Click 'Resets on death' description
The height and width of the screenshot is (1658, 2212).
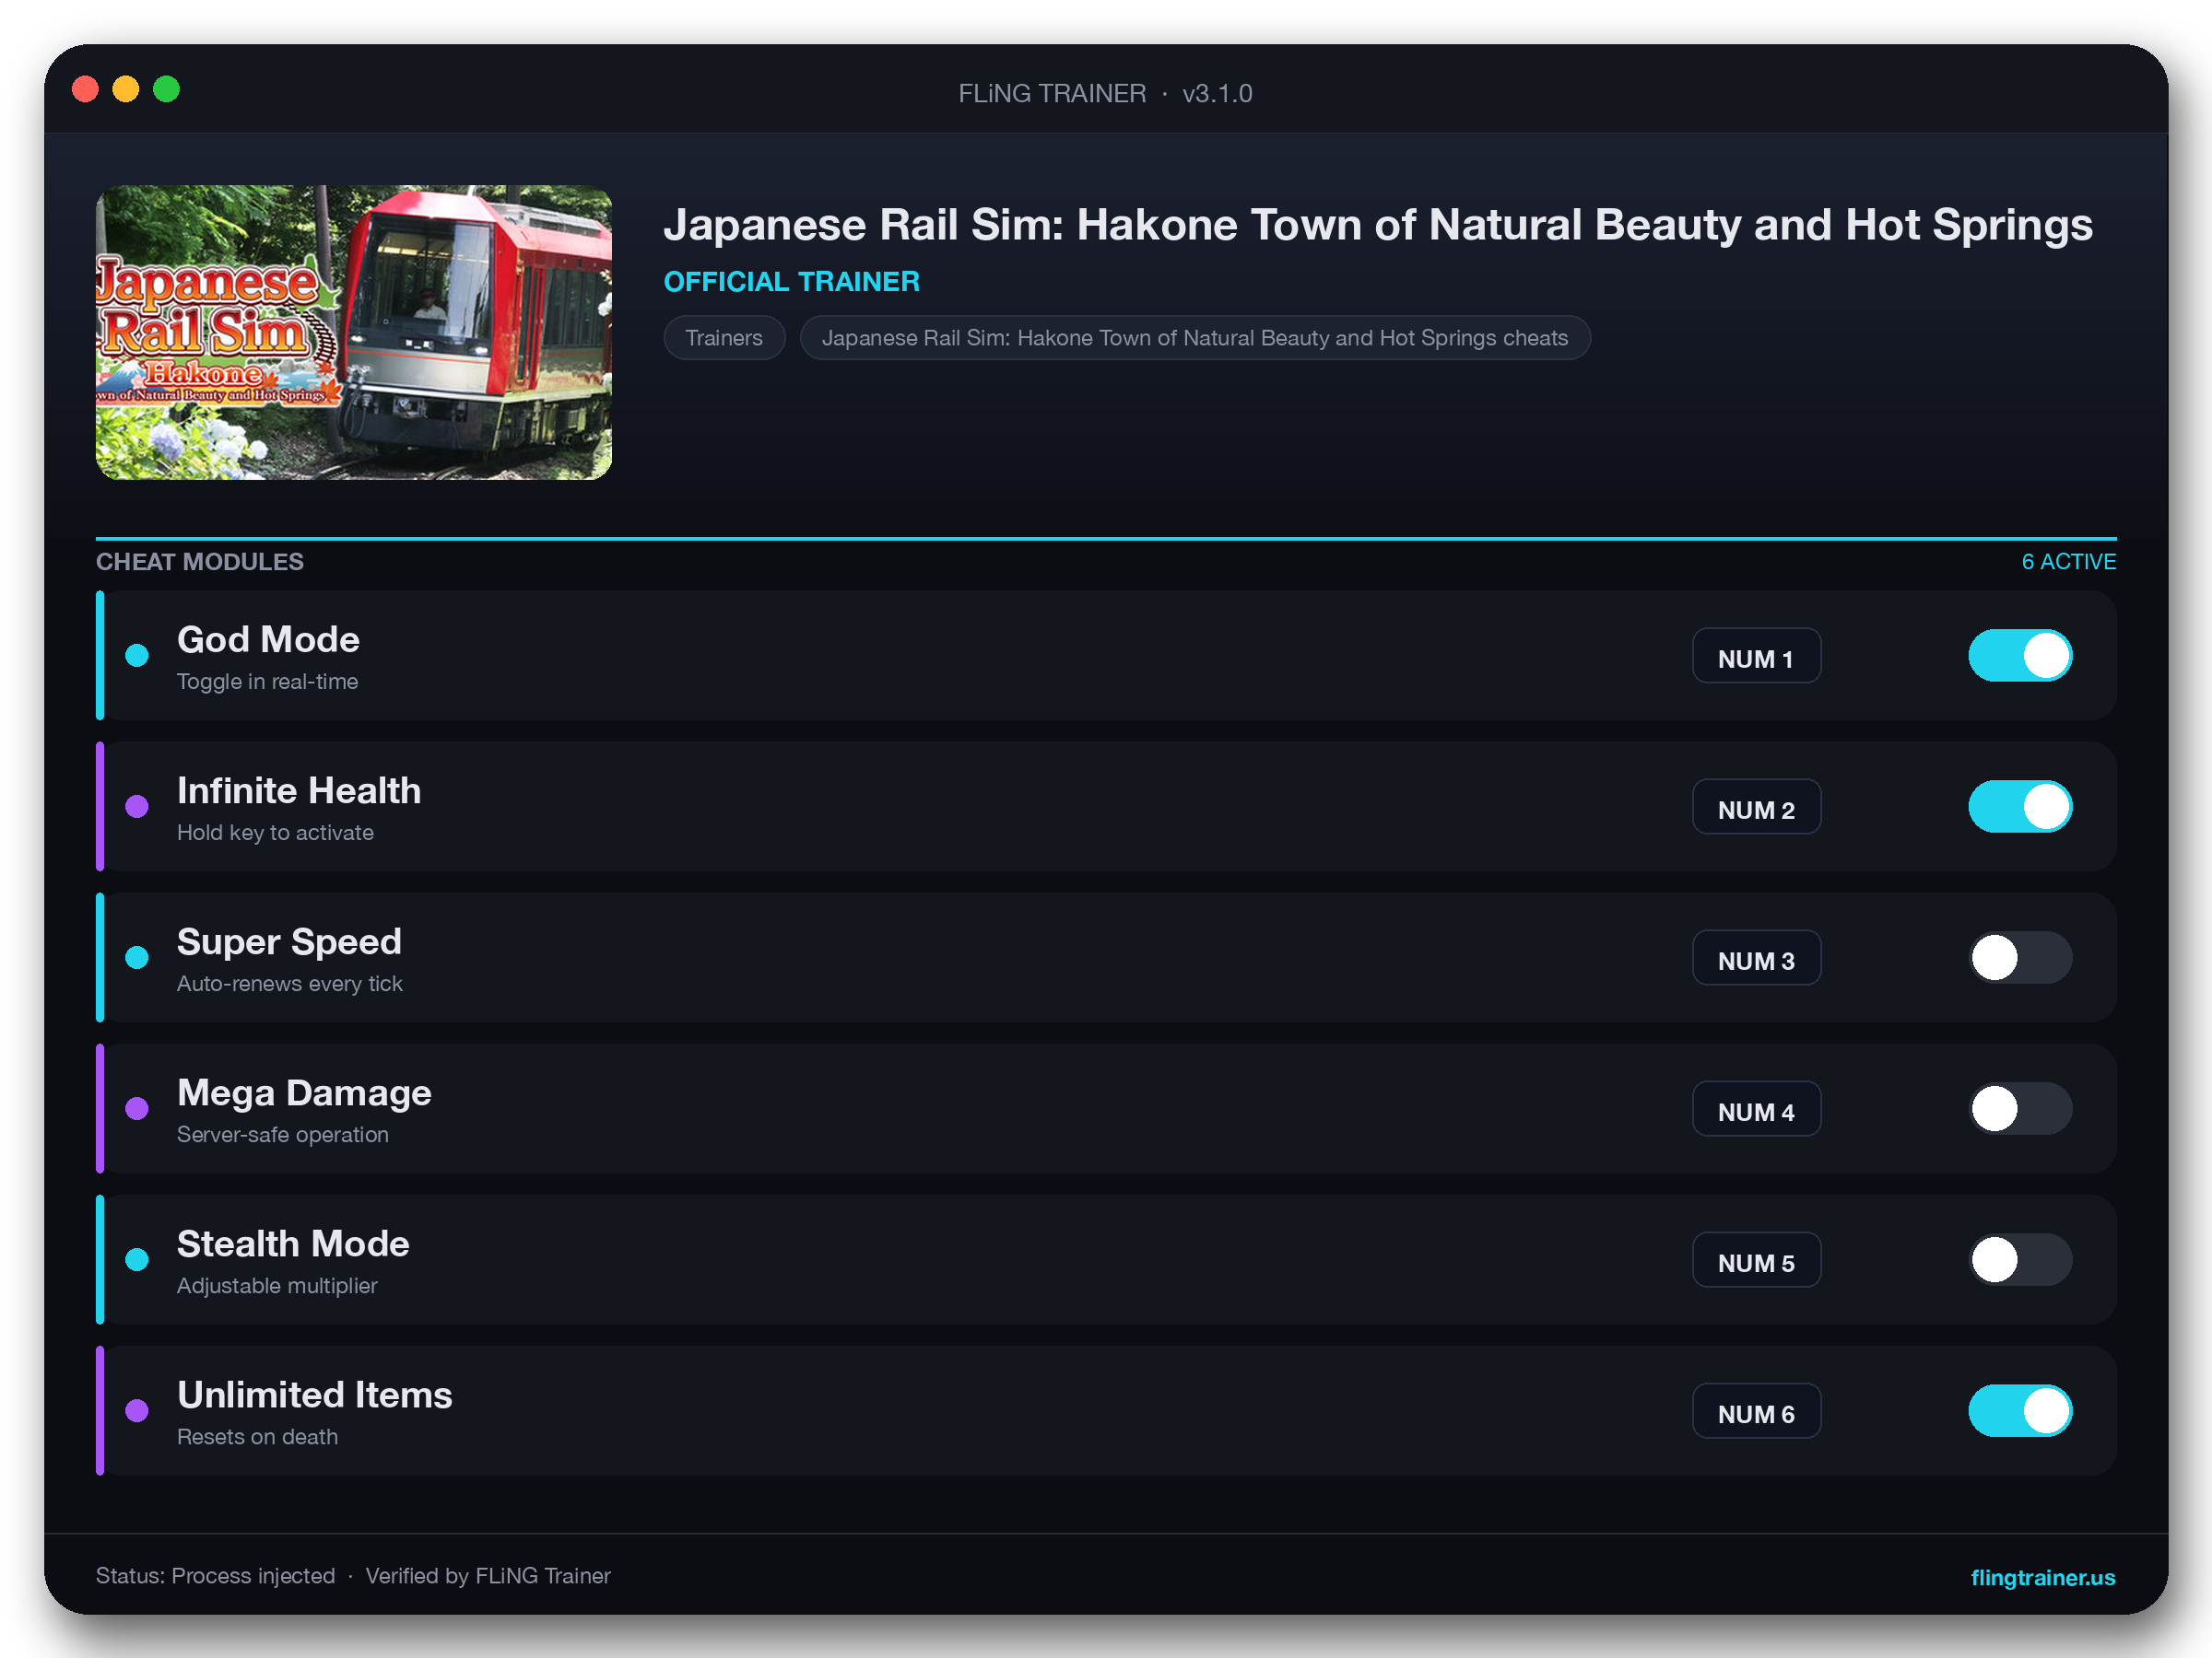tap(257, 1436)
